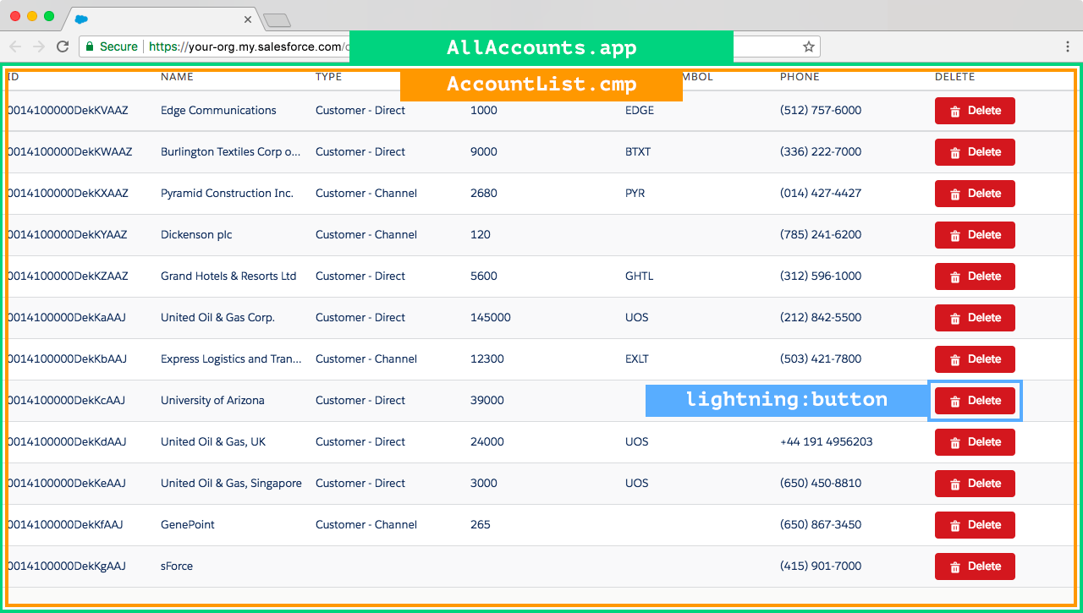
Task: Click the Secure padlock icon in address bar
Action: point(90,47)
